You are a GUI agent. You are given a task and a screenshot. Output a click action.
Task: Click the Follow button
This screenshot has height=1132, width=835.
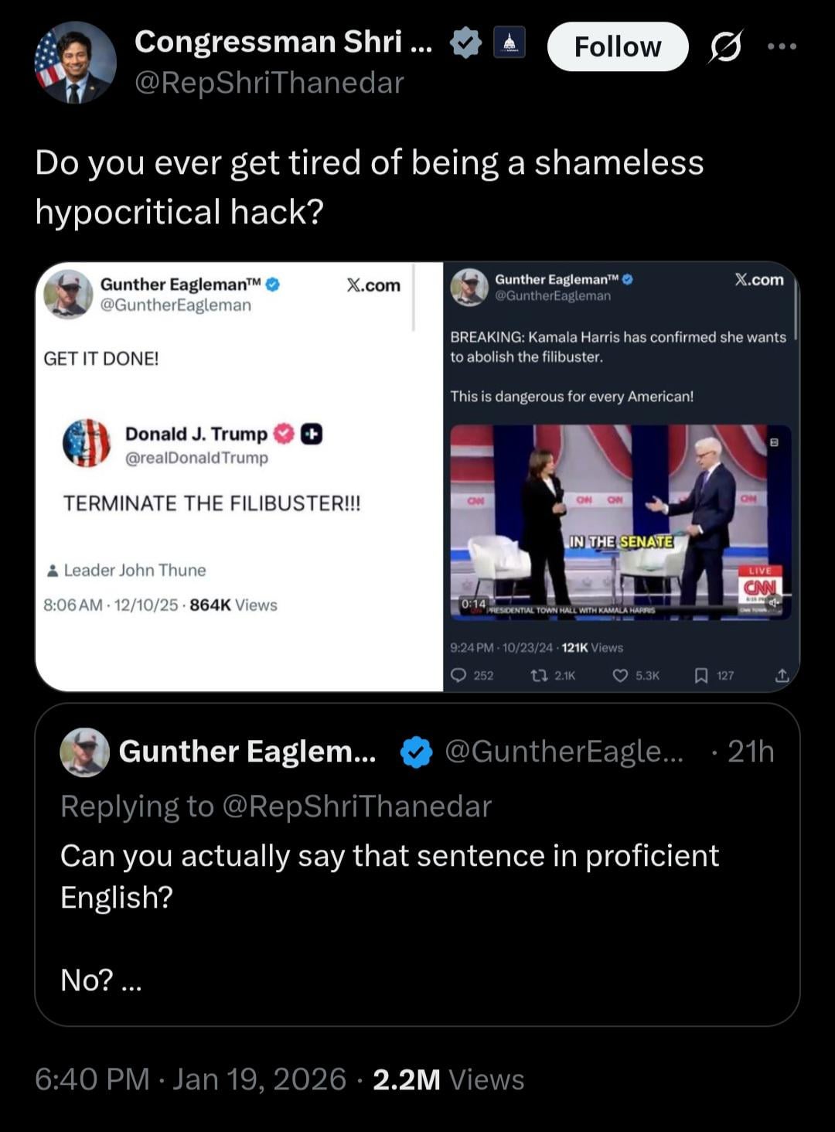(x=617, y=46)
